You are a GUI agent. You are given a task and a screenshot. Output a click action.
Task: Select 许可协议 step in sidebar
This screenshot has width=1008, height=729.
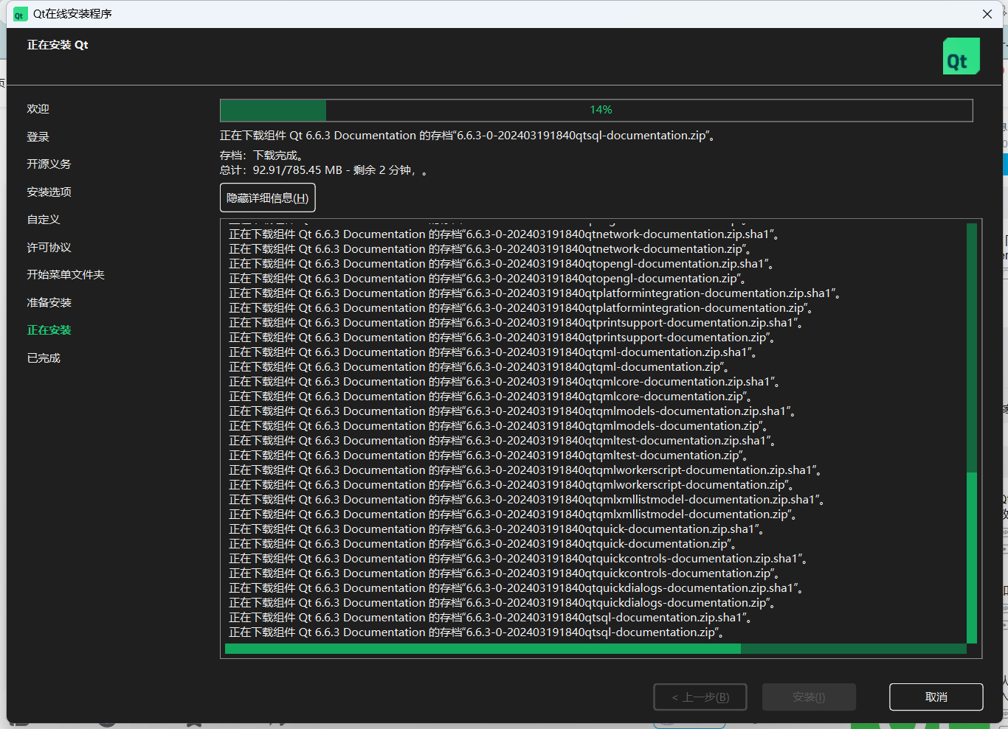(x=49, y=247)
